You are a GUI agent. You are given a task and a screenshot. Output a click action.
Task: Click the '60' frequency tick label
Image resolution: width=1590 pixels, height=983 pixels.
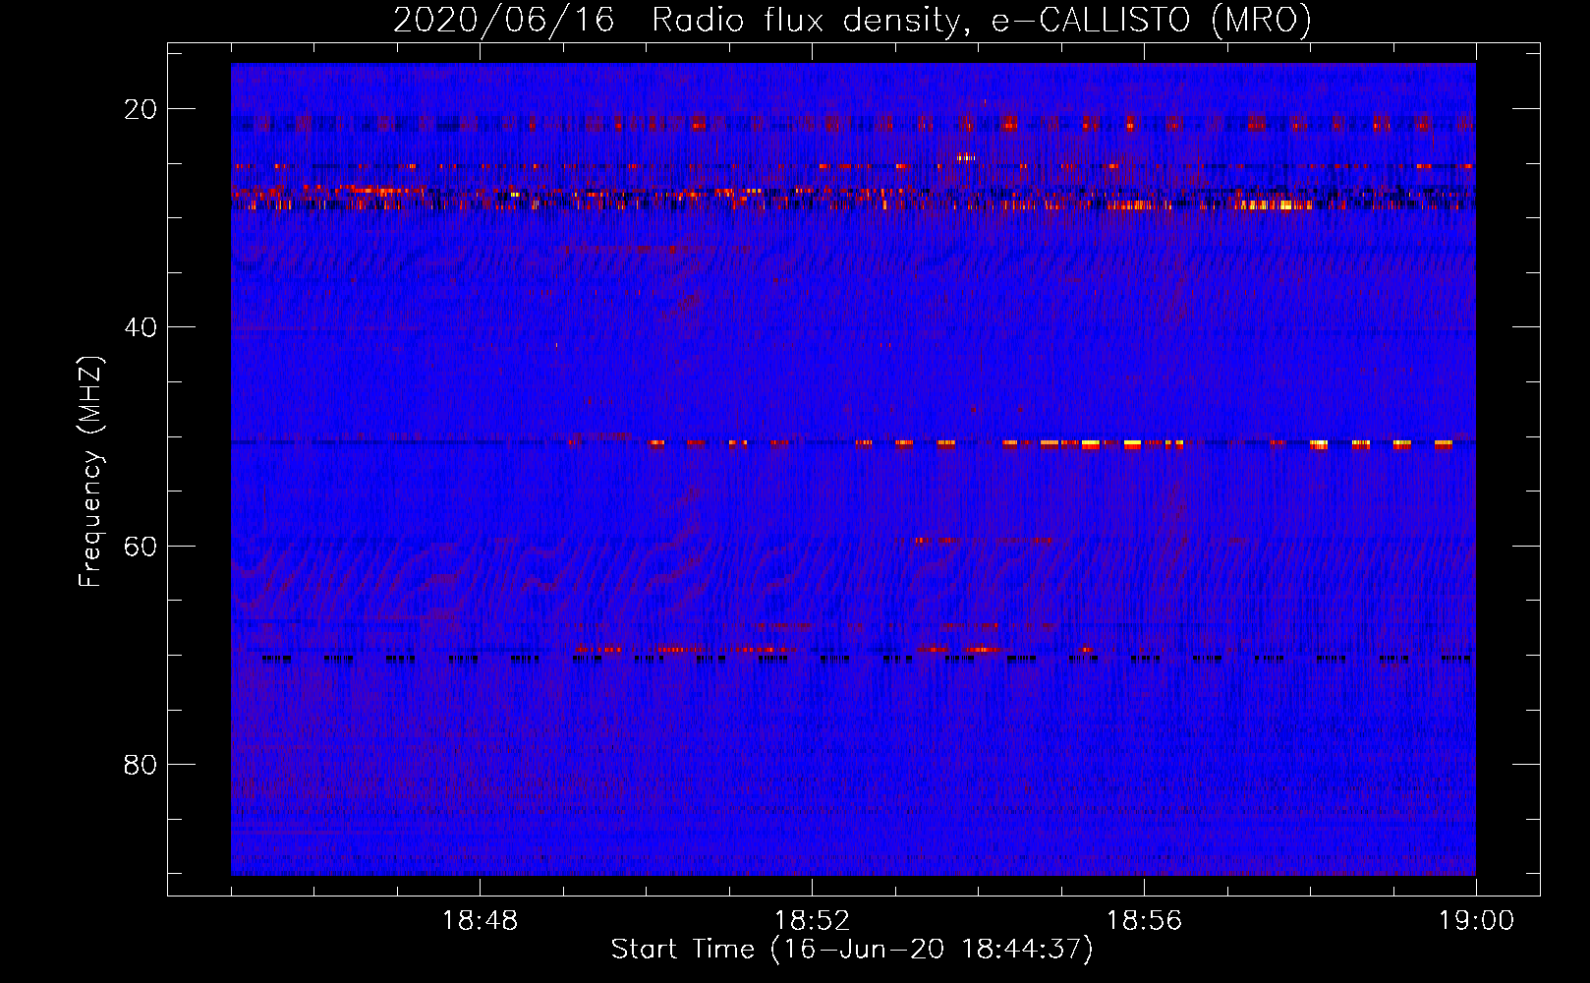tap(141, 546)
